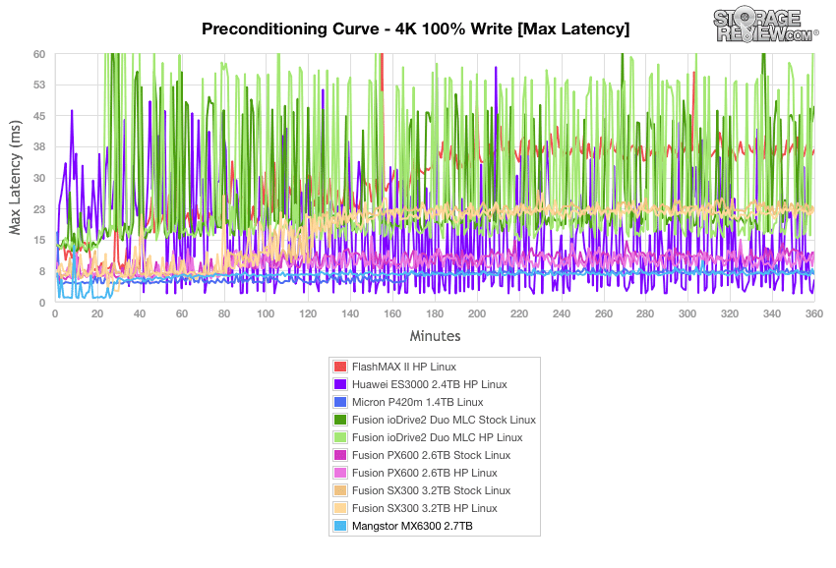Click the 60 tick label on the Minutes axis
This screenshot has width=836, height=568.
point(181,313)
